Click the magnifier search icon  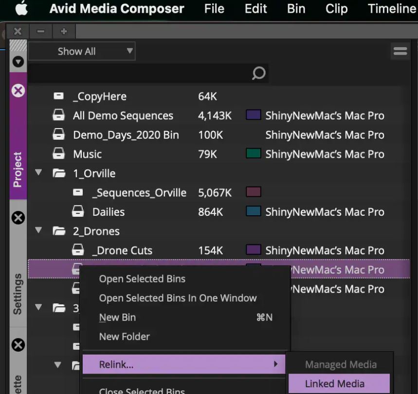point(258,73)
